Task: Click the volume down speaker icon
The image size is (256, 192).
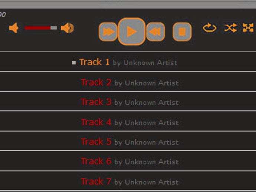Action: (x=14, y=28)
